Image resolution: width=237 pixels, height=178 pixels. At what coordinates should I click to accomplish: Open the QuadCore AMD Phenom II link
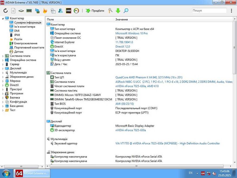coord(149,77)
